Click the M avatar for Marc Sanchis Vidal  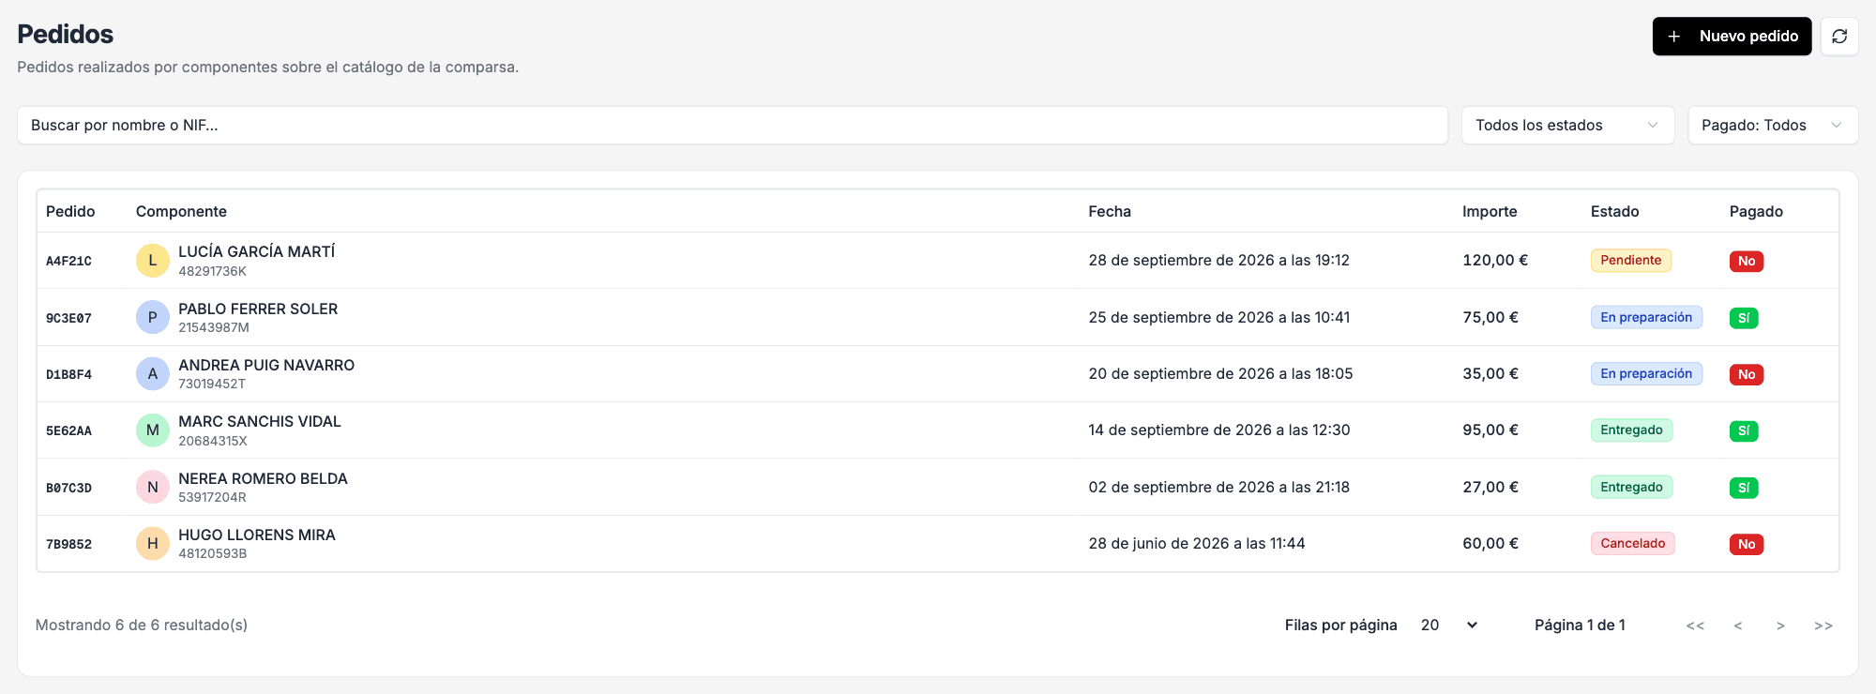[x=153, y=430]
